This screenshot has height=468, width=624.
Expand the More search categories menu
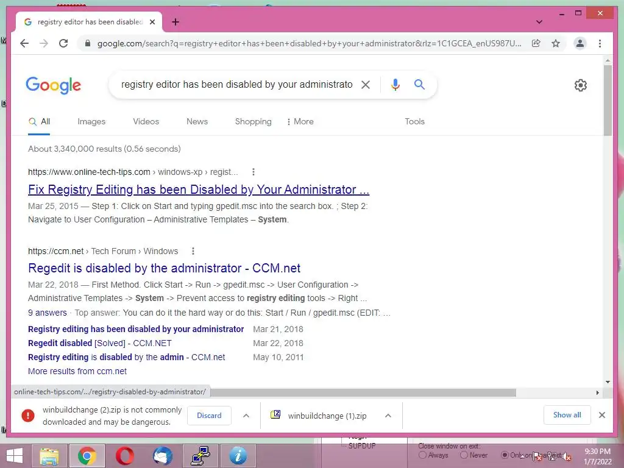pos(300,121)
